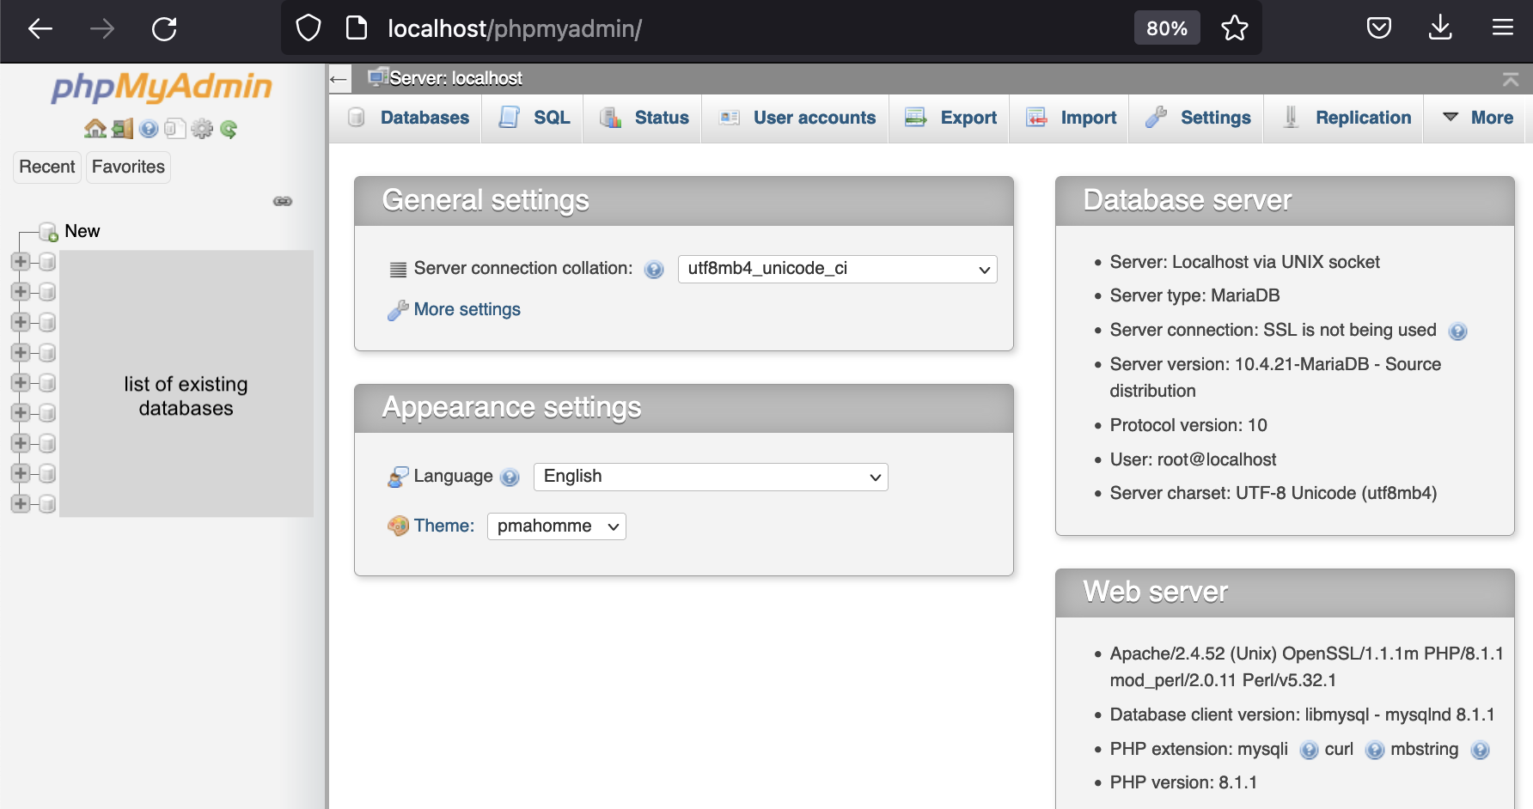1533x809 pixels.
Task: Click the Theme palette icon
Action: pos(398,526)
